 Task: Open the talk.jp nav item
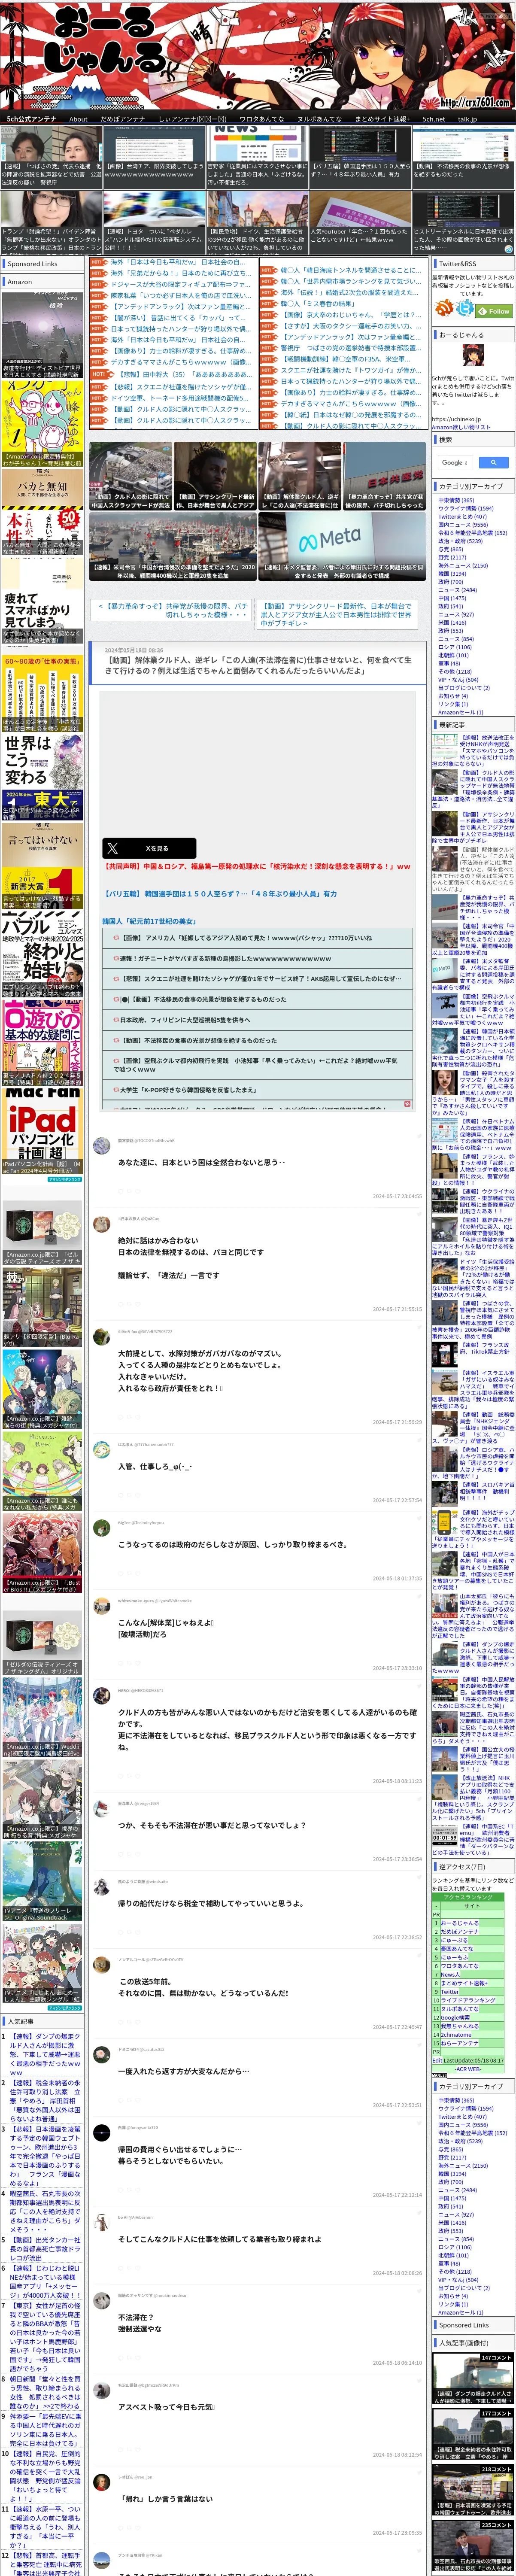click(x=467, y=119)
